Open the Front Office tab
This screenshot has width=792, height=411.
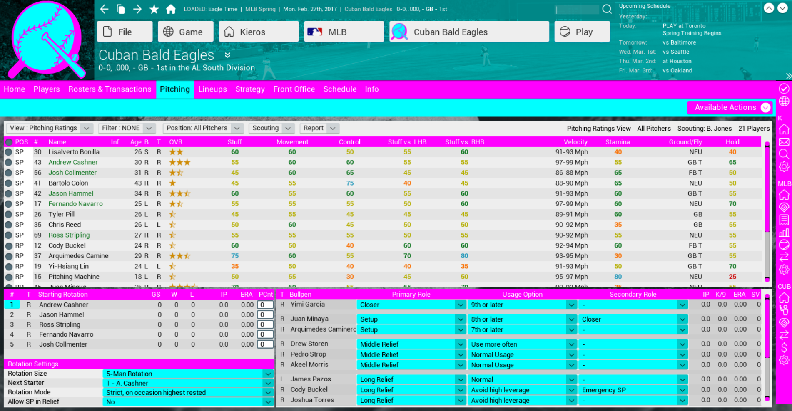click(294, 89)
